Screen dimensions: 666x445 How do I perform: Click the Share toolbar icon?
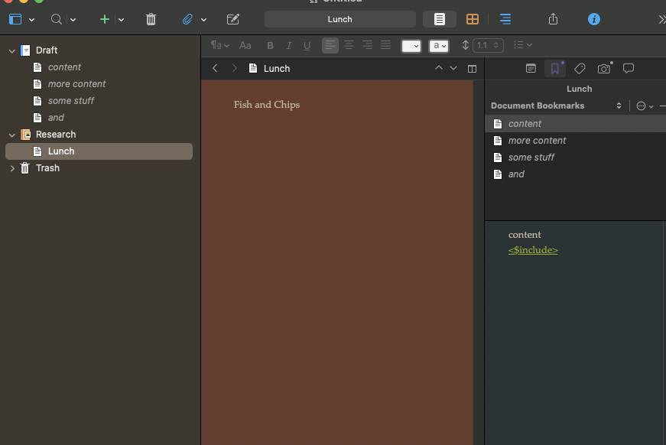[554, 19]
